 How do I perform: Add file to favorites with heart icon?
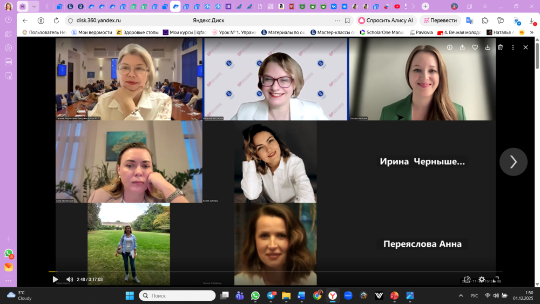475,48
